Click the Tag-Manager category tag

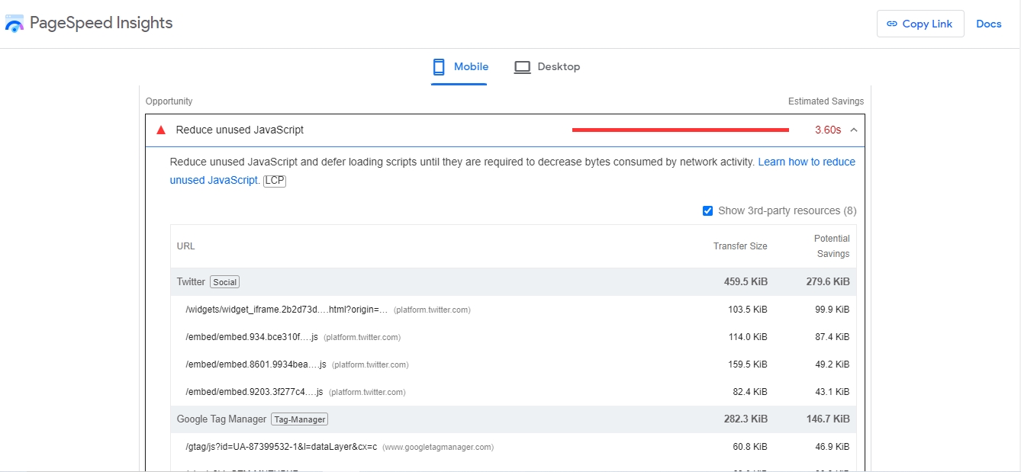coord(299,419)
